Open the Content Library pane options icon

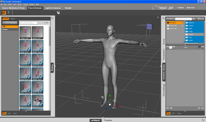[x=164, y=18]
